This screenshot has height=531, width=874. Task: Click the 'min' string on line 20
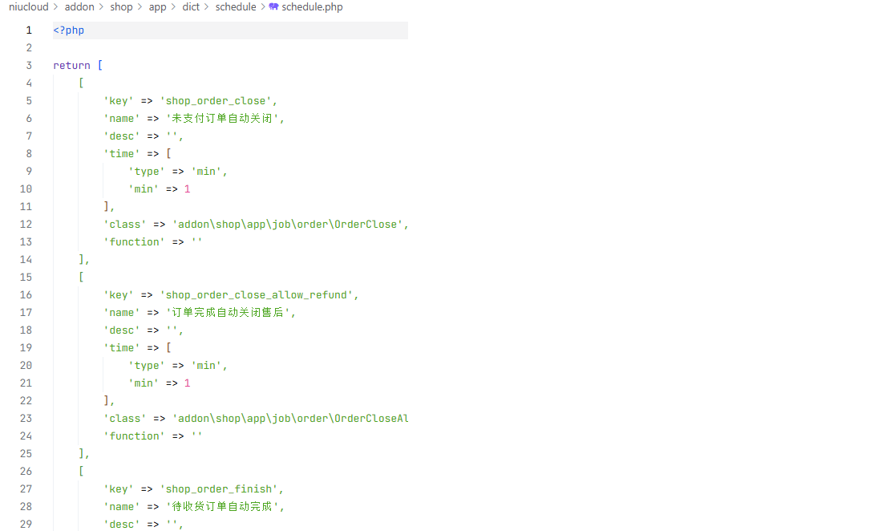click(206, 365)
